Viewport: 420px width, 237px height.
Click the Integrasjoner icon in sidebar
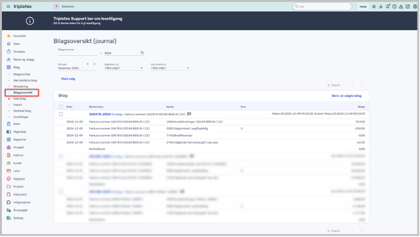click(x=8, y=202)
